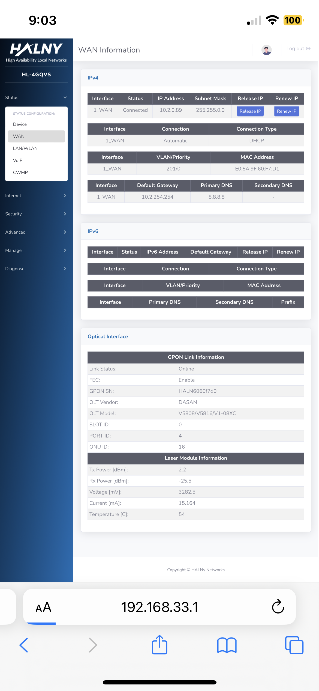The image size is (319, 691).
Task: Open the Safari share sheet icon
Action: pos(159,645)
